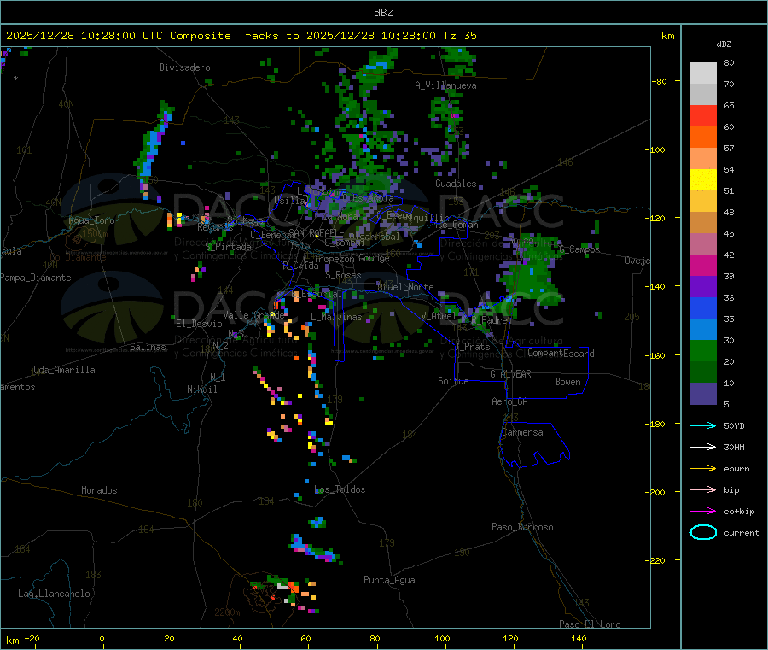
Task: Click the 'Nihuil' map label
Action: point(201,389)
